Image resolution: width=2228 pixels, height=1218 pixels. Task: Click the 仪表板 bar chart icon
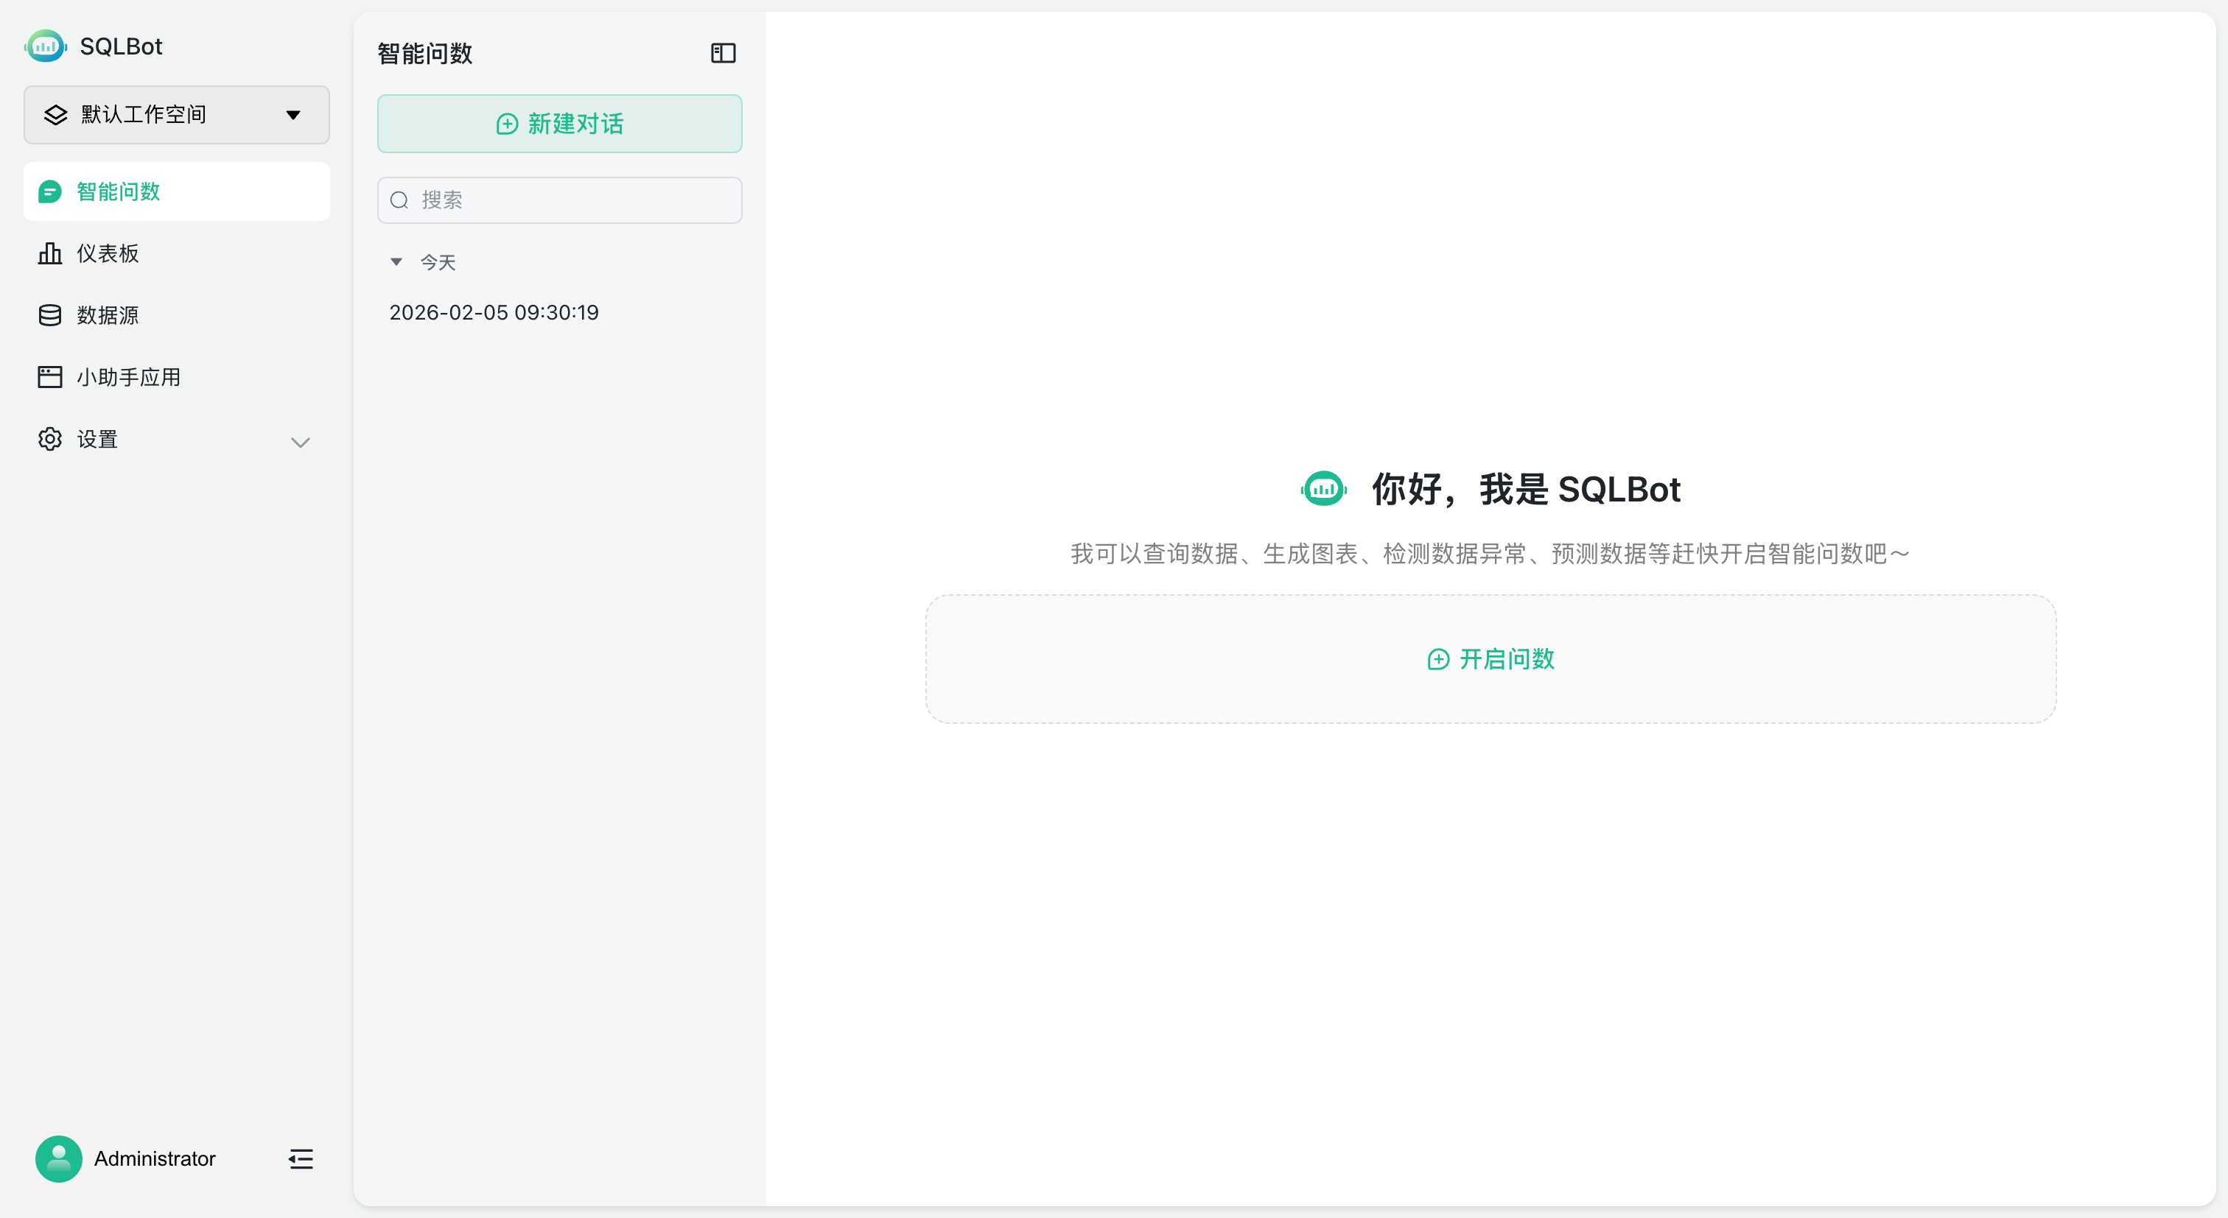click(50, 253)
